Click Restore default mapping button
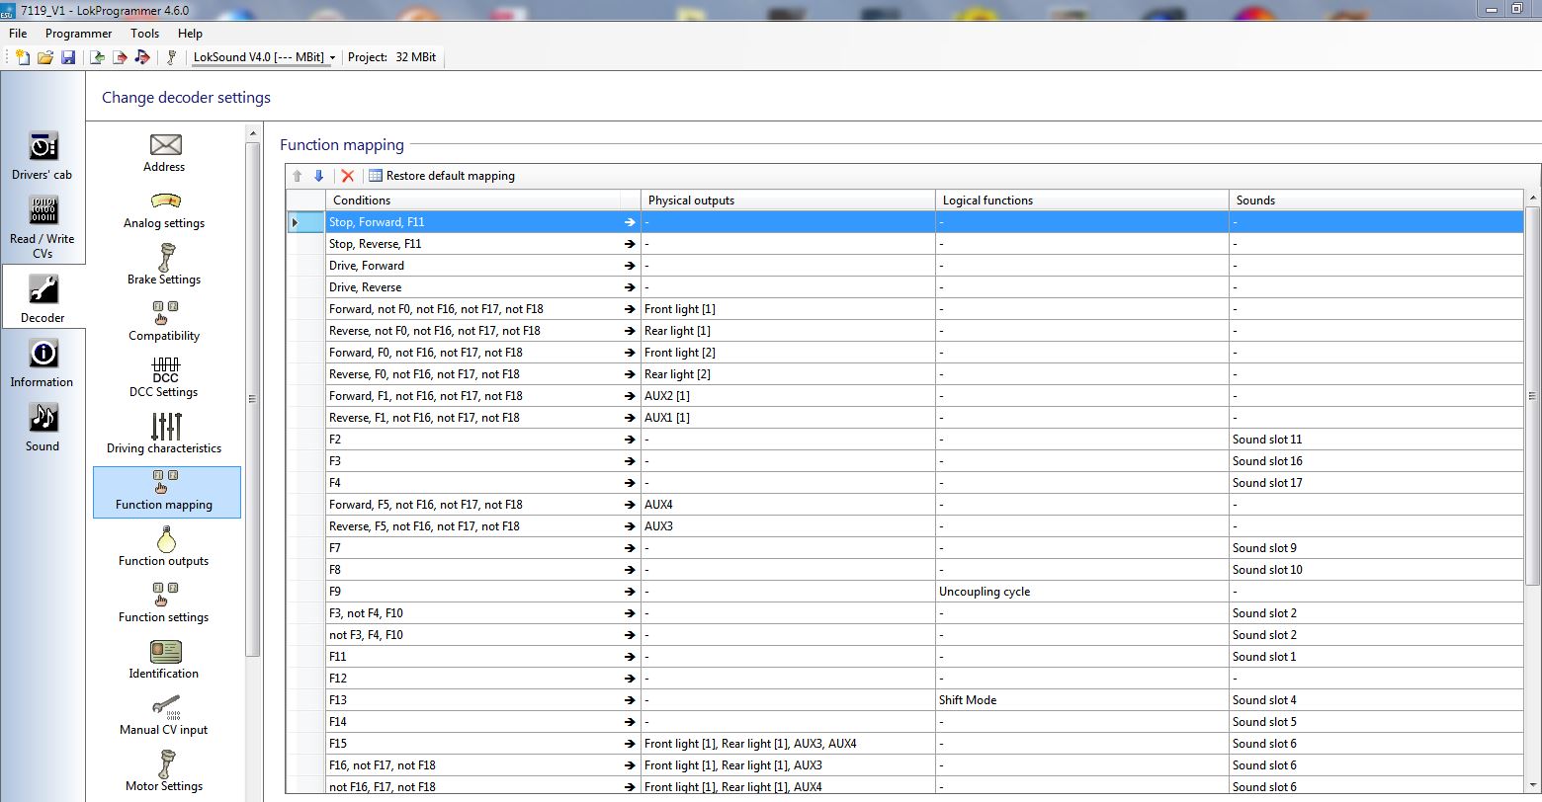Viewport: 1542px width, 802px height. pos(442,176)
